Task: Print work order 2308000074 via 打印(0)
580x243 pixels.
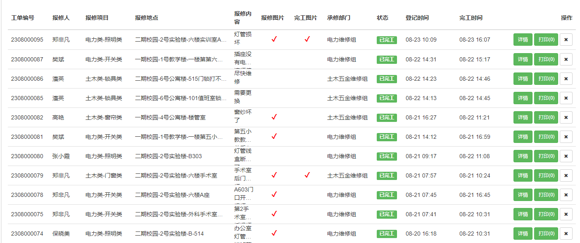Action: tap(546, 234)
